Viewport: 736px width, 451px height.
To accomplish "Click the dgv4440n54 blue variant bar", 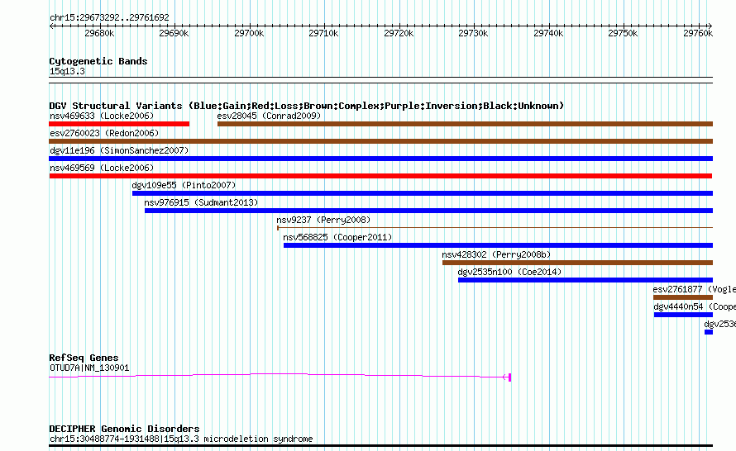I will coord(683,315).
